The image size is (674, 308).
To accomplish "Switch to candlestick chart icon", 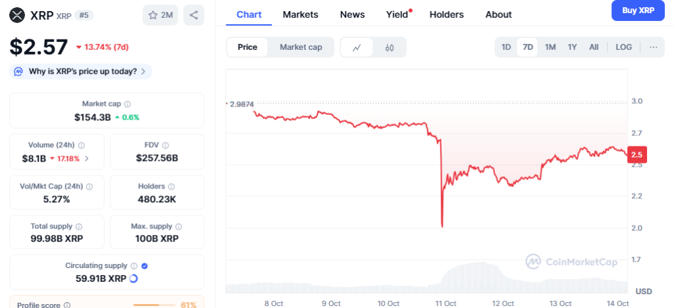I will tap(390, 47).
